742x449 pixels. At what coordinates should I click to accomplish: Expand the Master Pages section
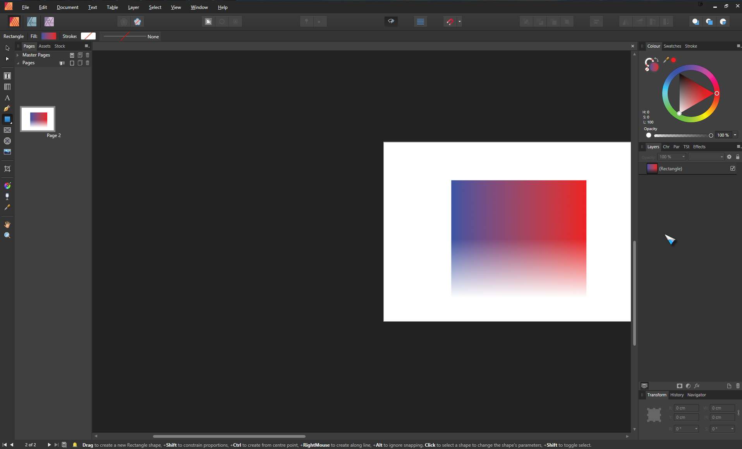18,55
